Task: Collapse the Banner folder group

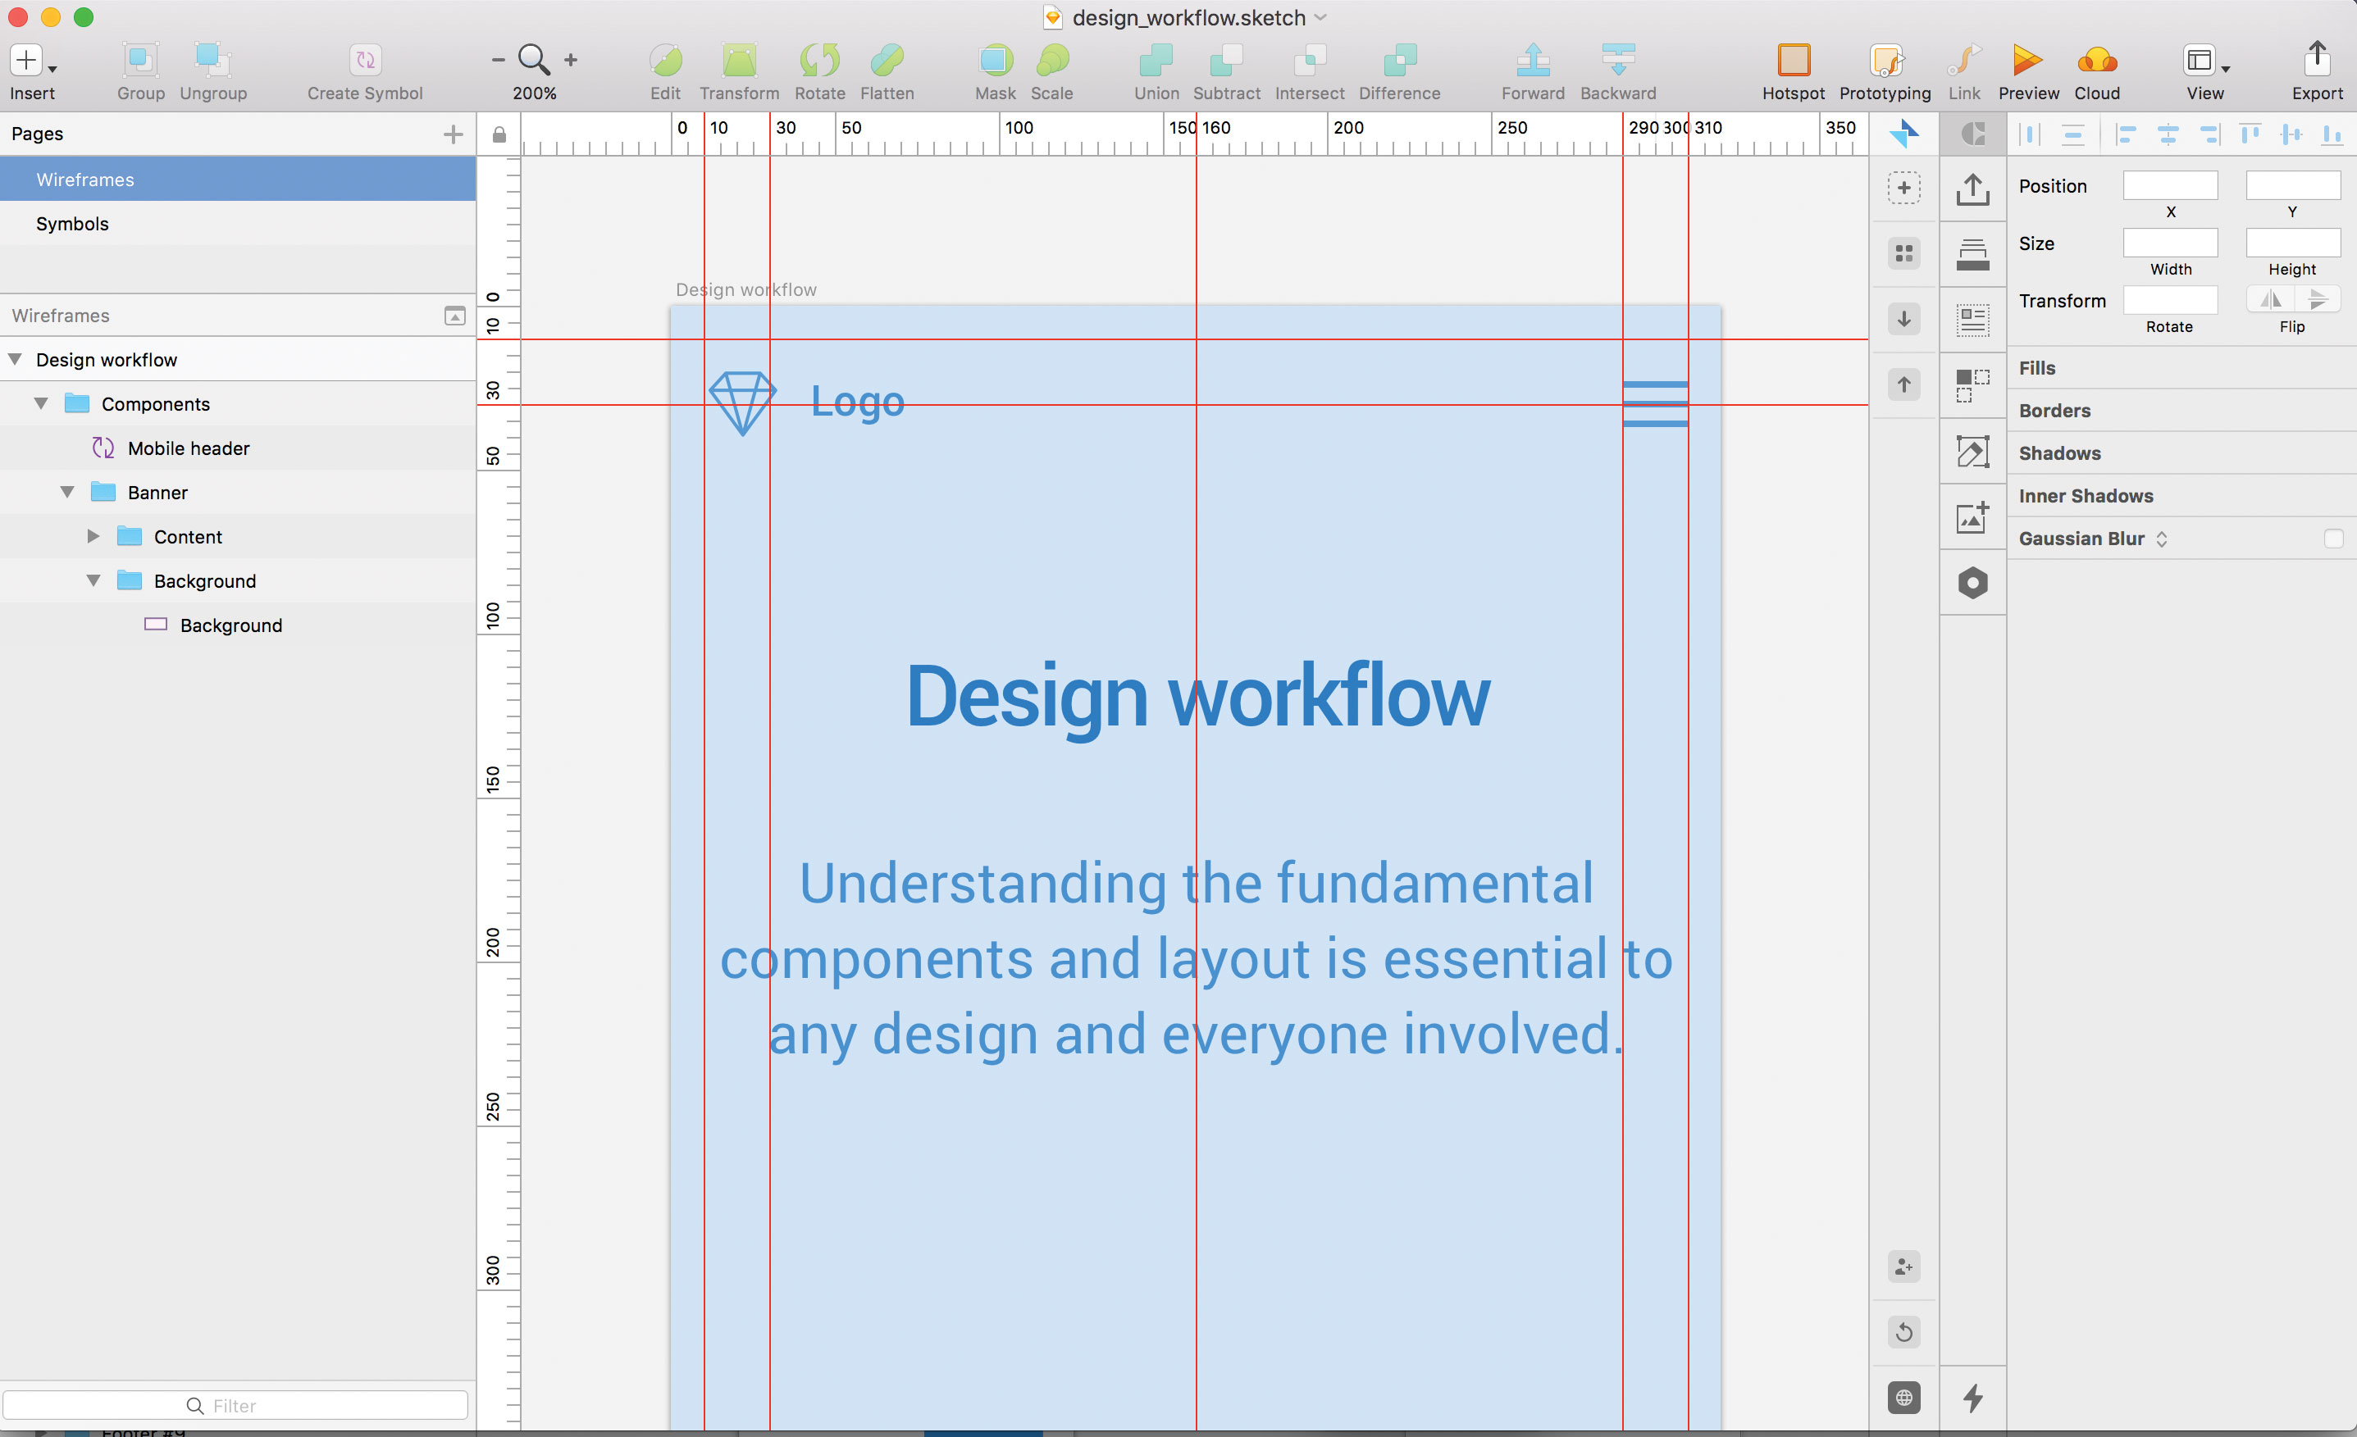Action: [67, 493]
